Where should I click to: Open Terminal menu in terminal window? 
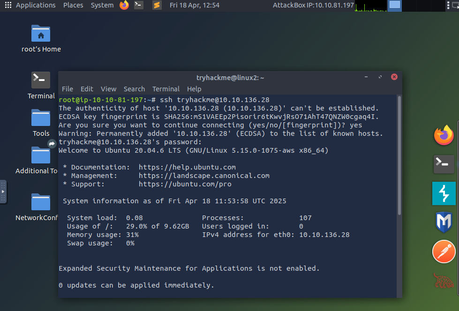(166, 89)
